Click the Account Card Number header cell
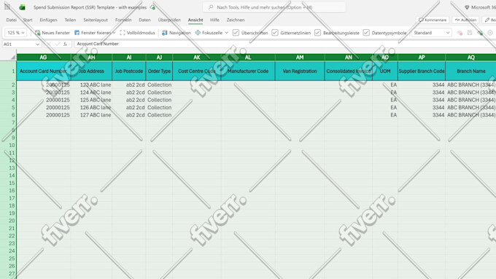 click(x=43, y=71)
